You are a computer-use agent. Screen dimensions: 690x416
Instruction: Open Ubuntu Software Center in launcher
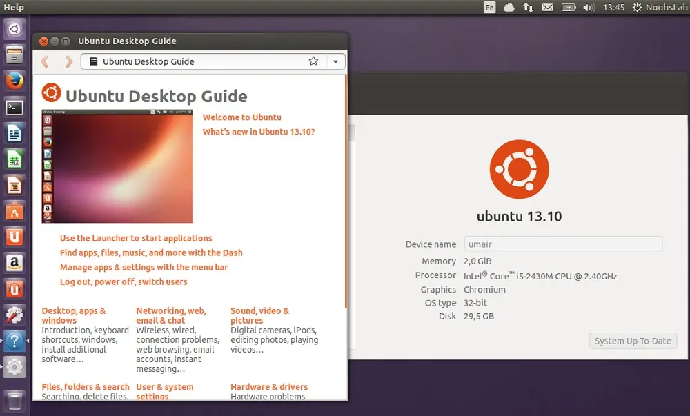pos(14,211)
